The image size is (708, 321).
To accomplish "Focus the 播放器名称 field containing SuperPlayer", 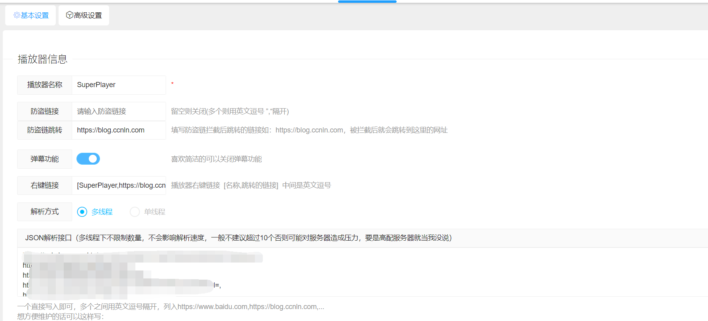I will click(x=119, y=85).
